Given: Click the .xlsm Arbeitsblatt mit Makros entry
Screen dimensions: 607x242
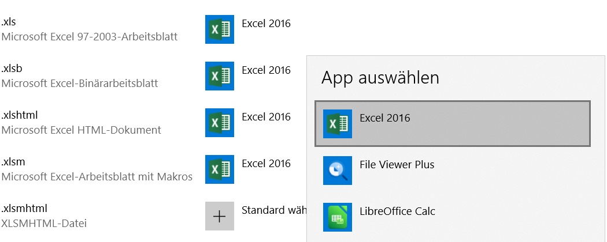Looking at the screenshot, I should point(97,176).
